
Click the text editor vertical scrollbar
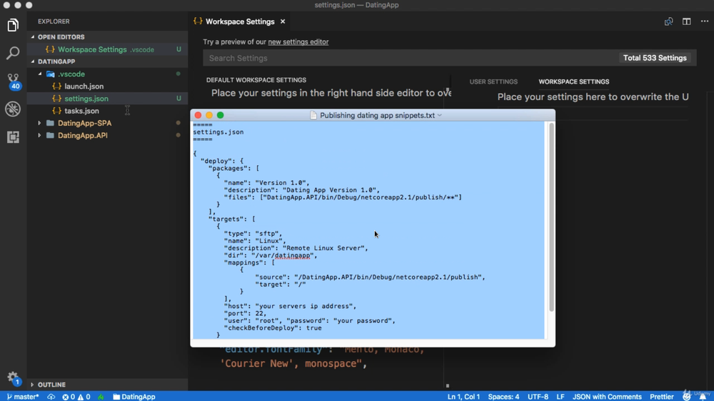[551, 217]
